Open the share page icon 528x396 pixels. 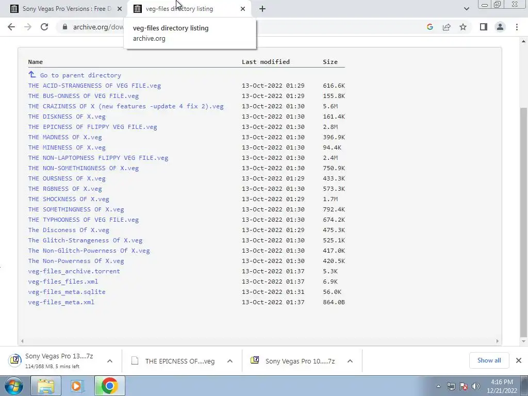(447, 27)
